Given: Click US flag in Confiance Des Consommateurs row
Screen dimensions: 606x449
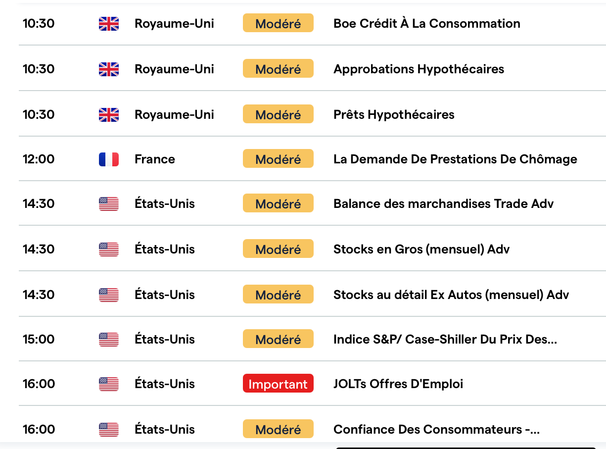Looking at the screenshot, I should pyautogui.click(x=109, y=430).
